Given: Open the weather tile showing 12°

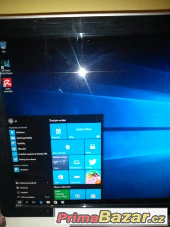Looking at the screenshot, I should tap(60, 163).
